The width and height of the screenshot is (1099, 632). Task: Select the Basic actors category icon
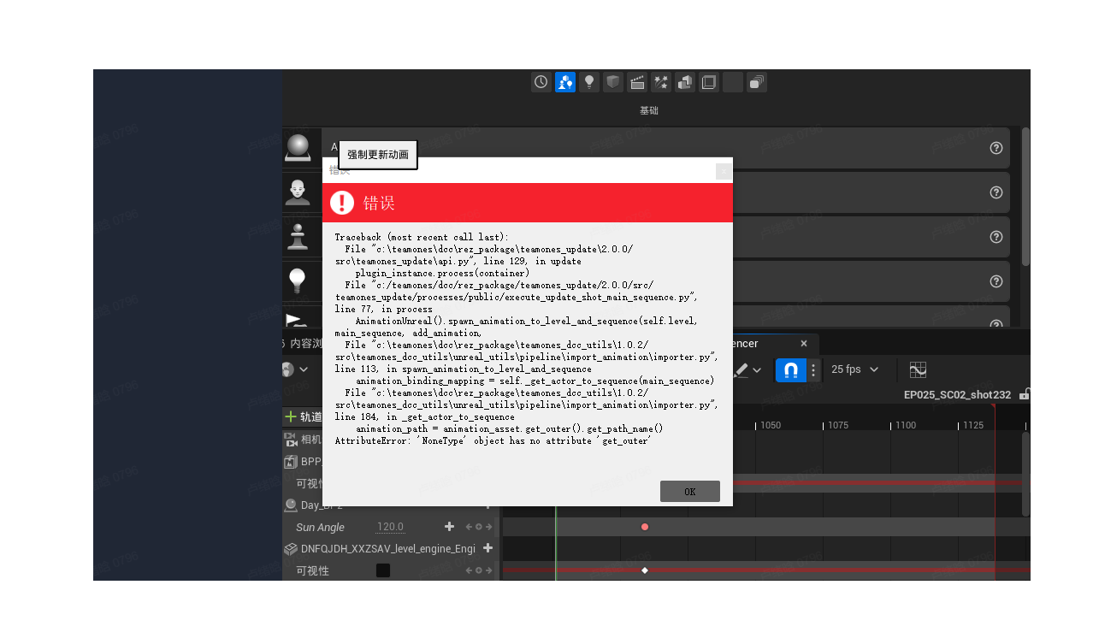tap(564, 82)
